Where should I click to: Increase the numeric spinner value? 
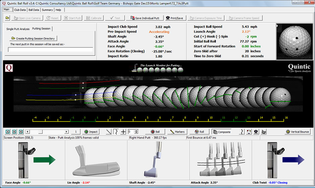(136, 131)
